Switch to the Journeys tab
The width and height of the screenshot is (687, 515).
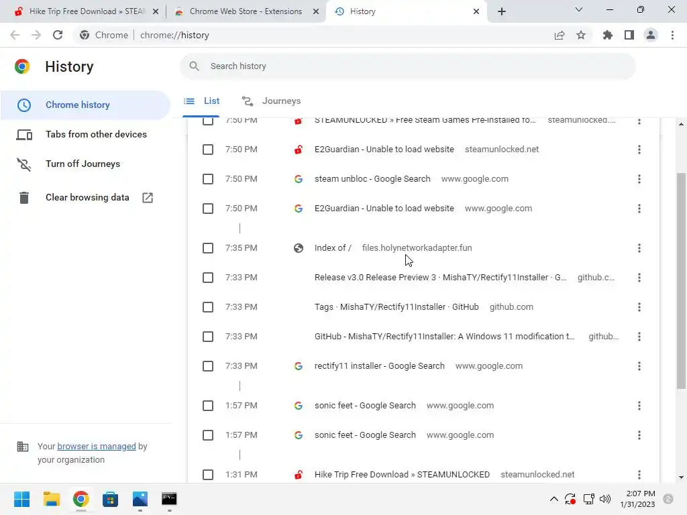point(272,101)
